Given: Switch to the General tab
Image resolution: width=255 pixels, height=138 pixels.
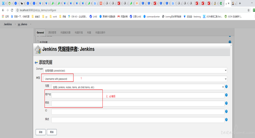Looking at the screenshot, I should point(40,33).
